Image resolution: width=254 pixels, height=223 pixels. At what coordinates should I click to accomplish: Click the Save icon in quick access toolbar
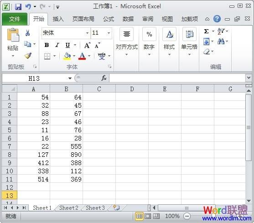18,7
